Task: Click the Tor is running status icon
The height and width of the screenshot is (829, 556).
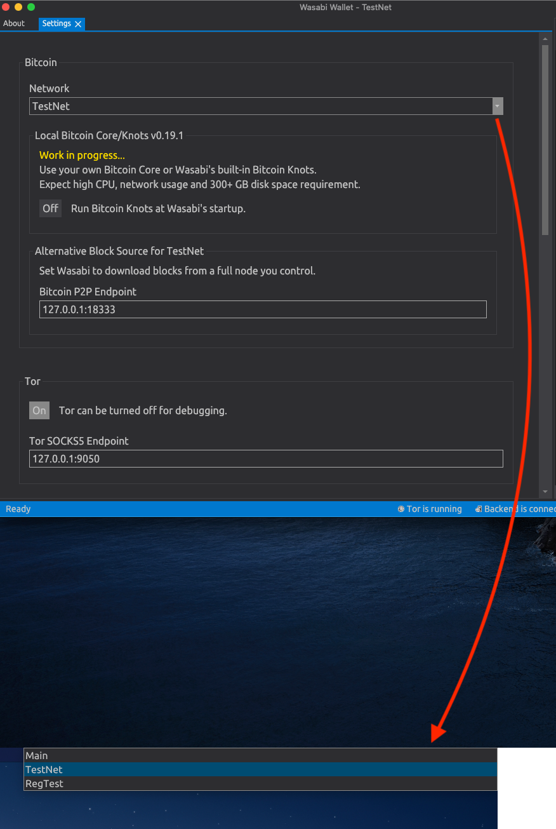Action: pyautogui.click(x=401, y=509)
